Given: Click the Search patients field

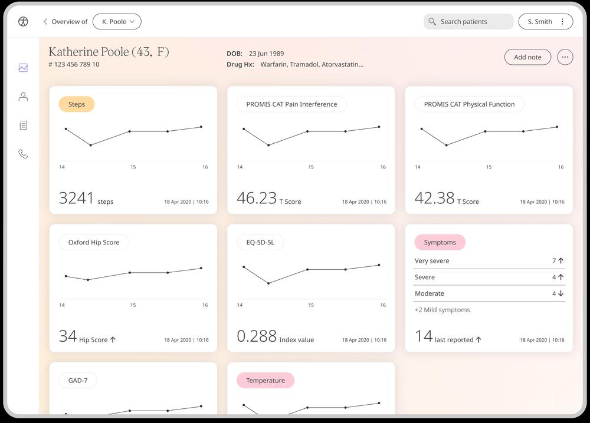Looking at the screenshot, I should point(468,22).
